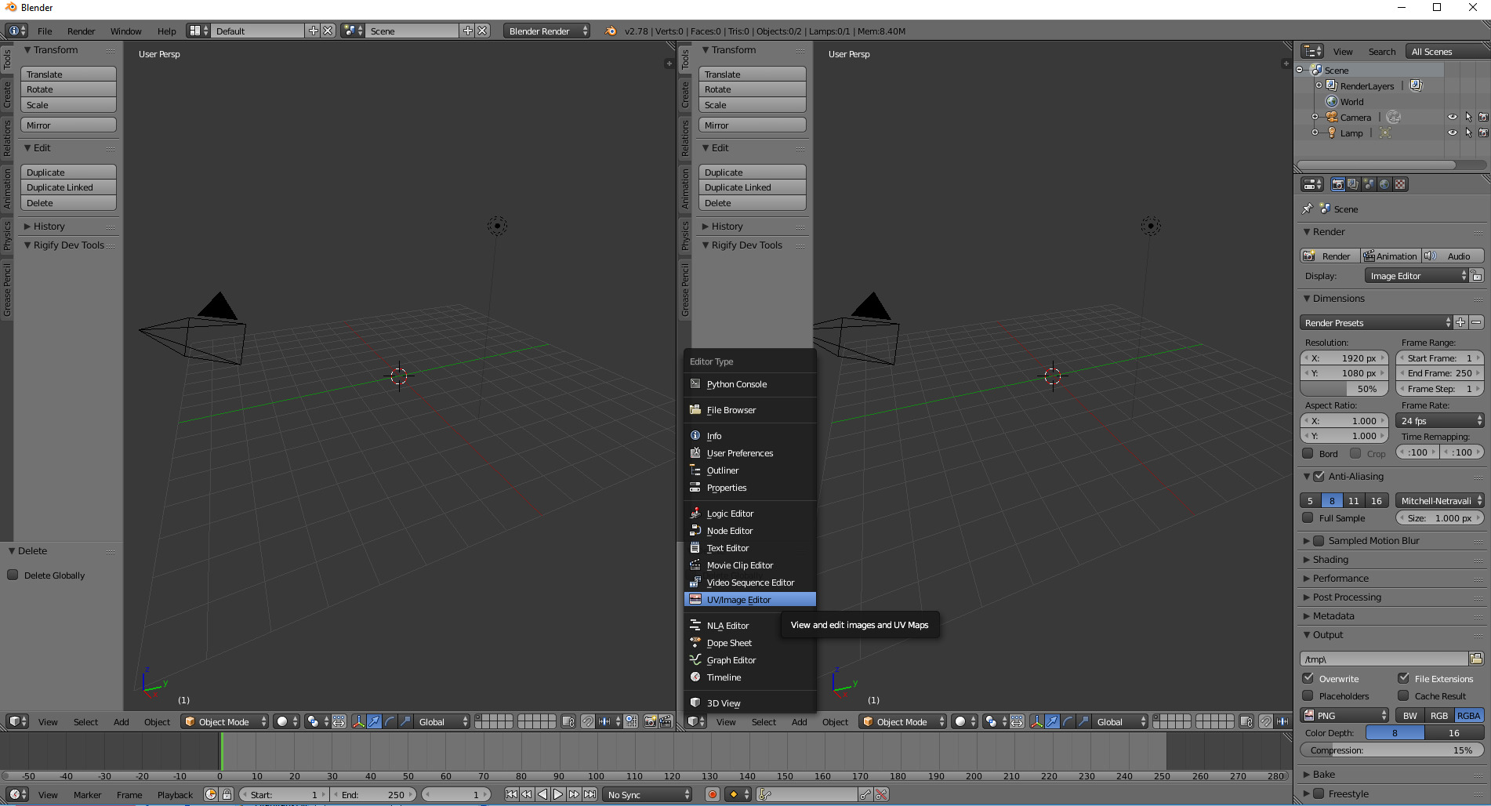Choose UV/Image Editor from Editor Type menu
The height and width of the screenshot is (806, 1491).
click(x=749, y=599)
